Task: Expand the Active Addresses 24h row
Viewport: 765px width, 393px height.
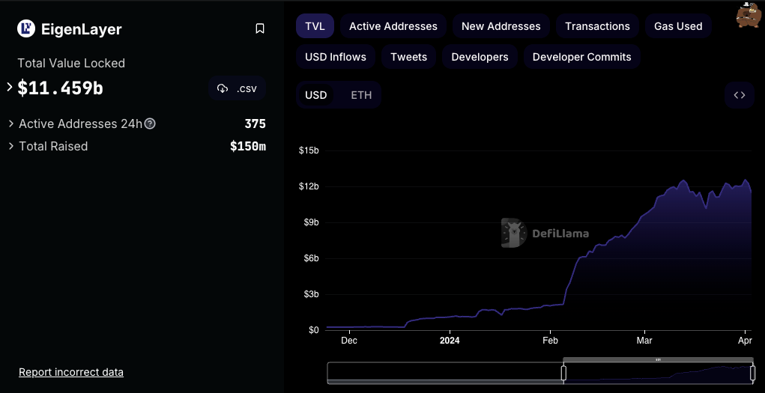Action: pyautogui.click(x=11, y=124)
